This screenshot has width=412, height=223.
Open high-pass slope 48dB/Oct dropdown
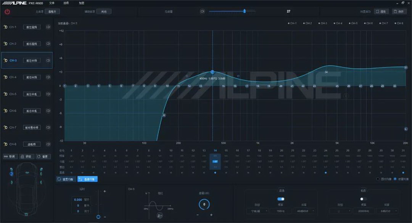point(304,211)
